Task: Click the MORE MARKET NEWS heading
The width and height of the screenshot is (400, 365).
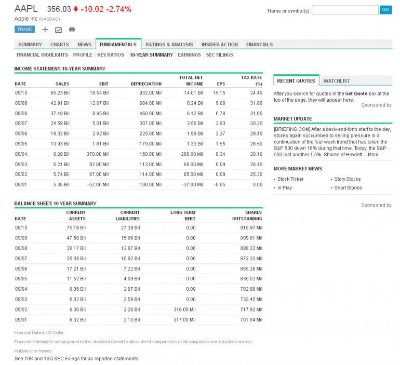Action: pyautogui.click(x=298, y=168)
